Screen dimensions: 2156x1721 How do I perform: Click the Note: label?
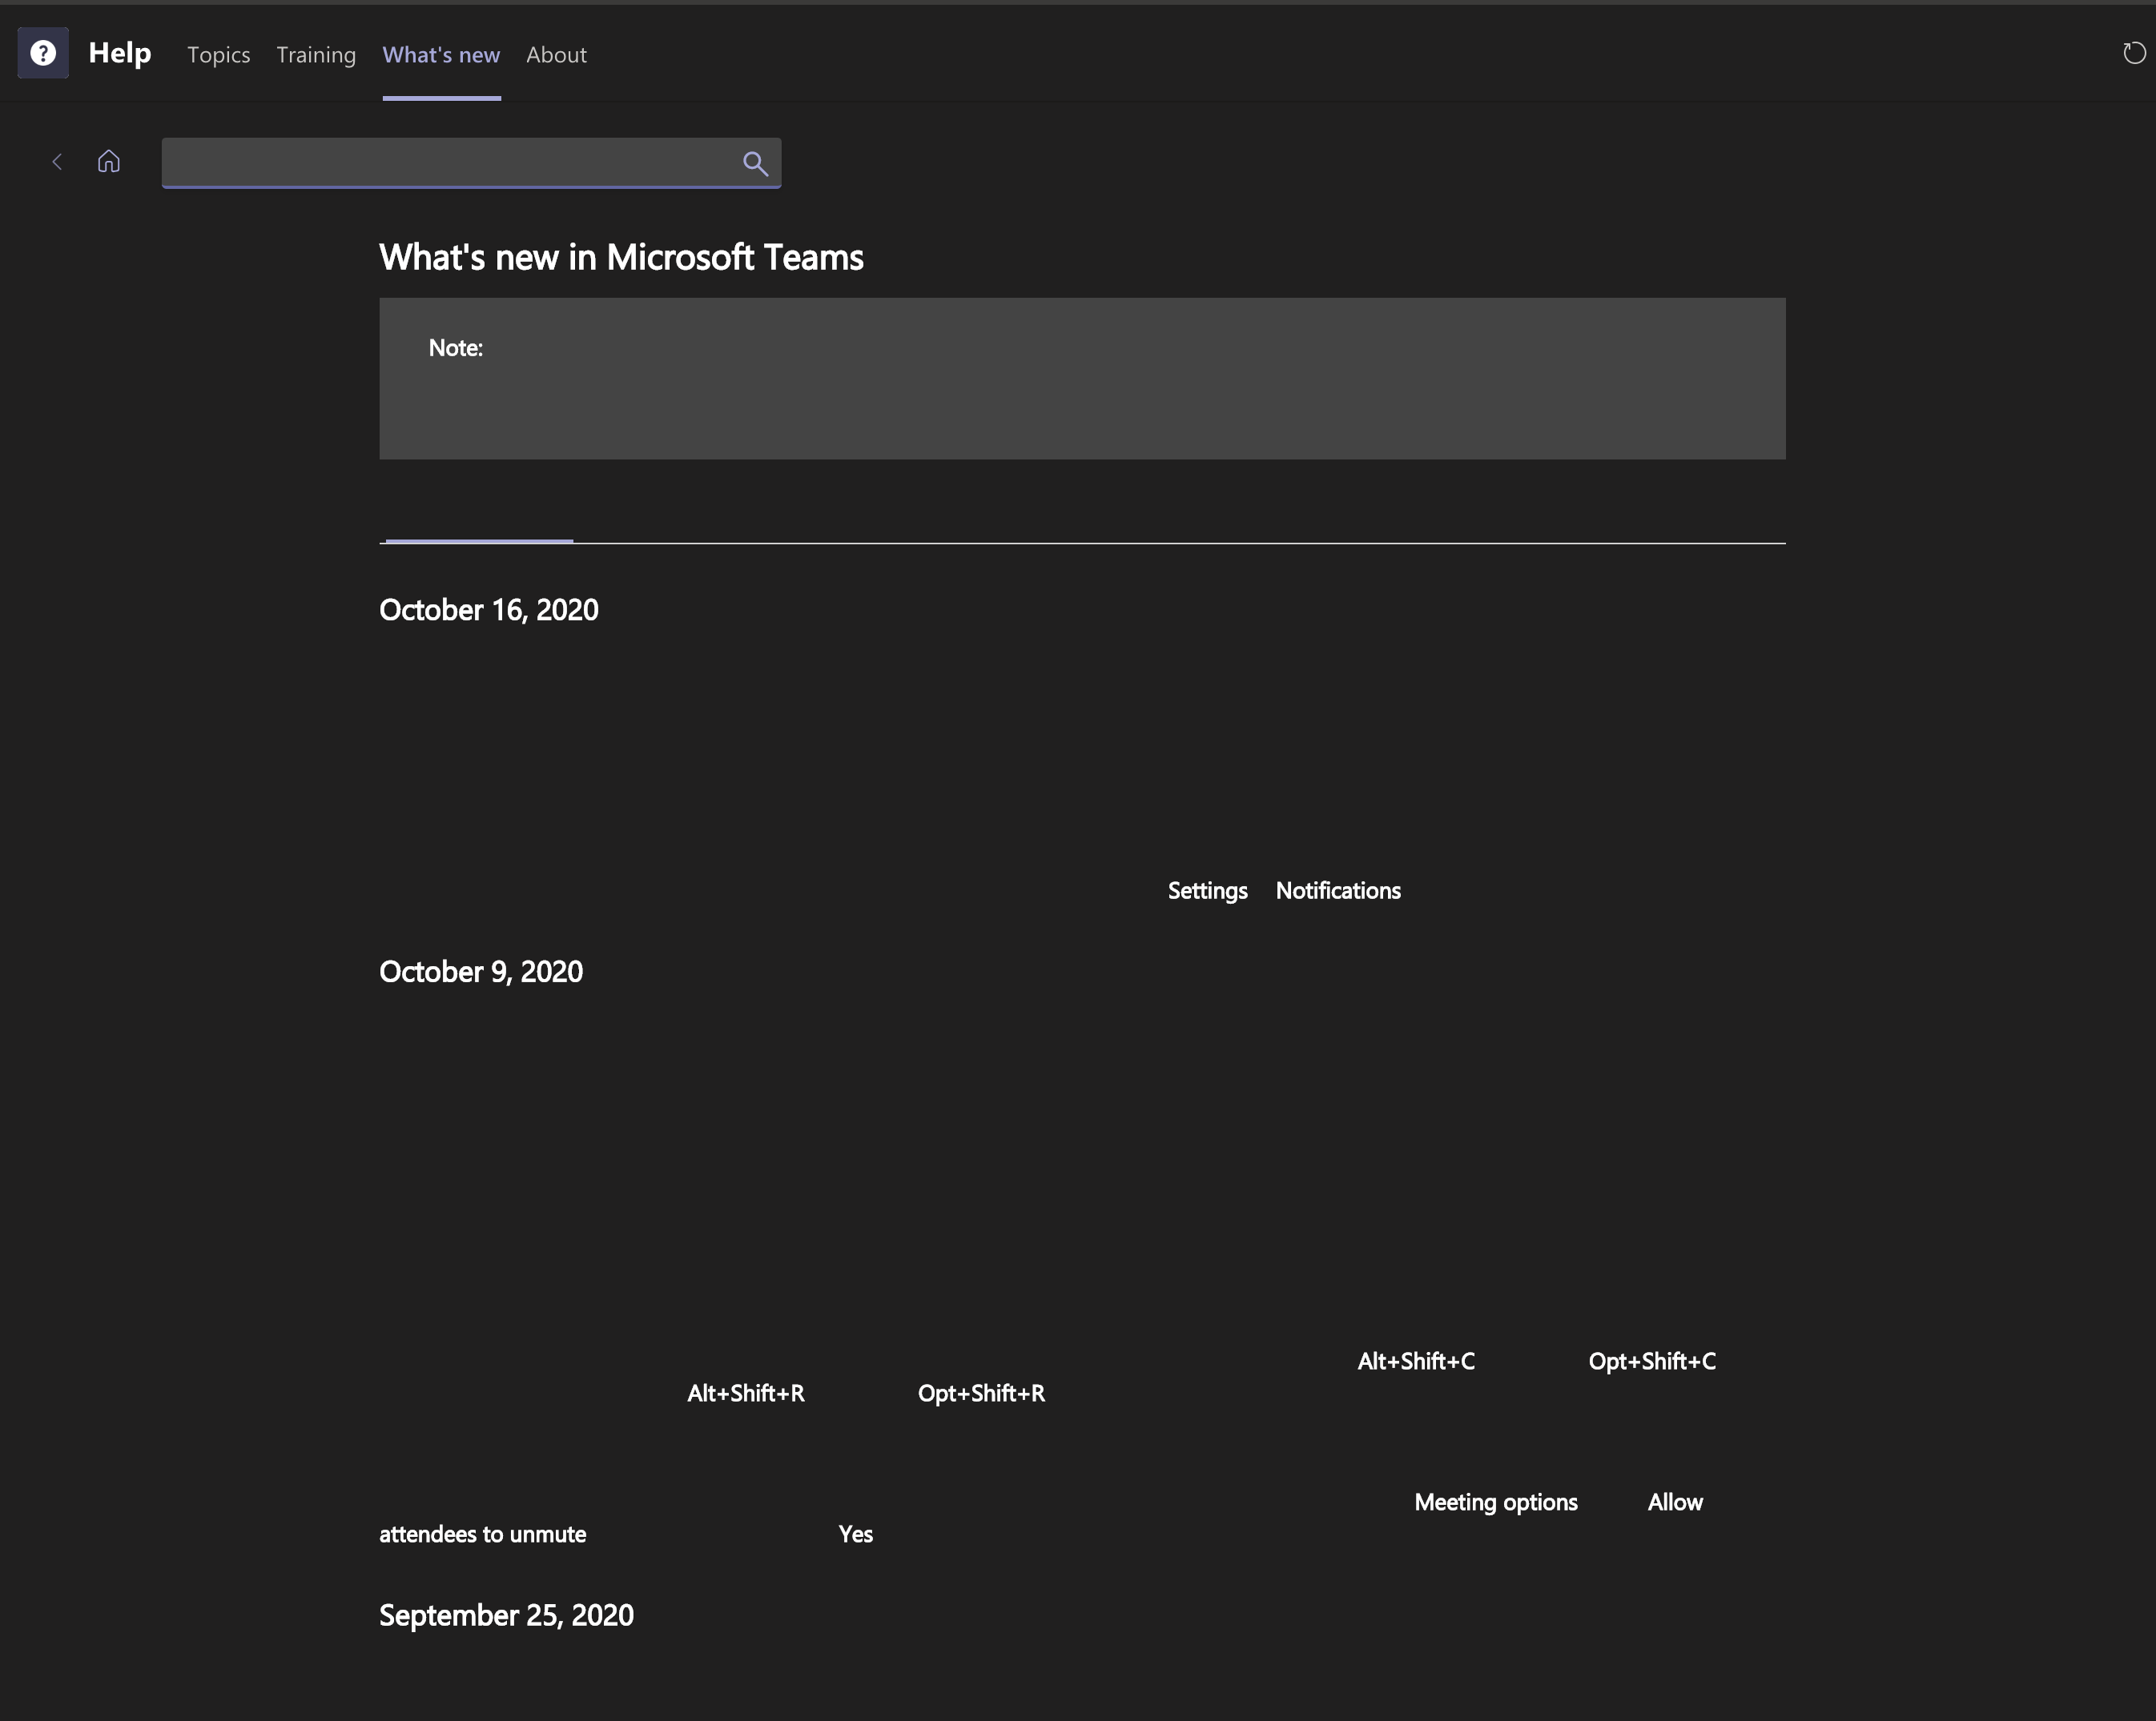[x=455, y=347]
